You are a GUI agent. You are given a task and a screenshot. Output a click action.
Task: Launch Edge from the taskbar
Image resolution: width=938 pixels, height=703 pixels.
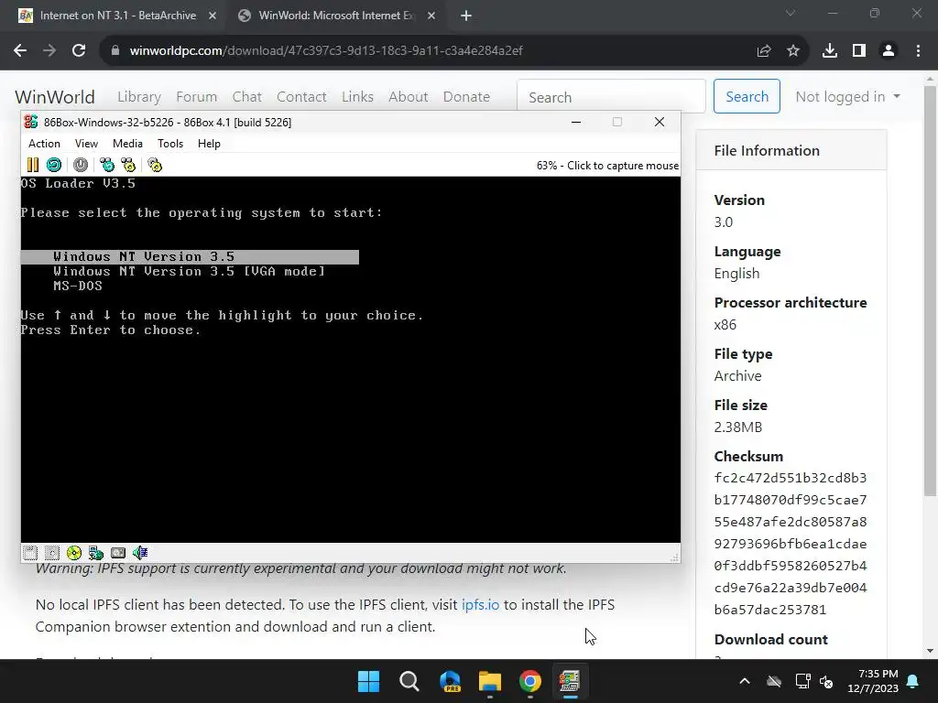[450, 681]
